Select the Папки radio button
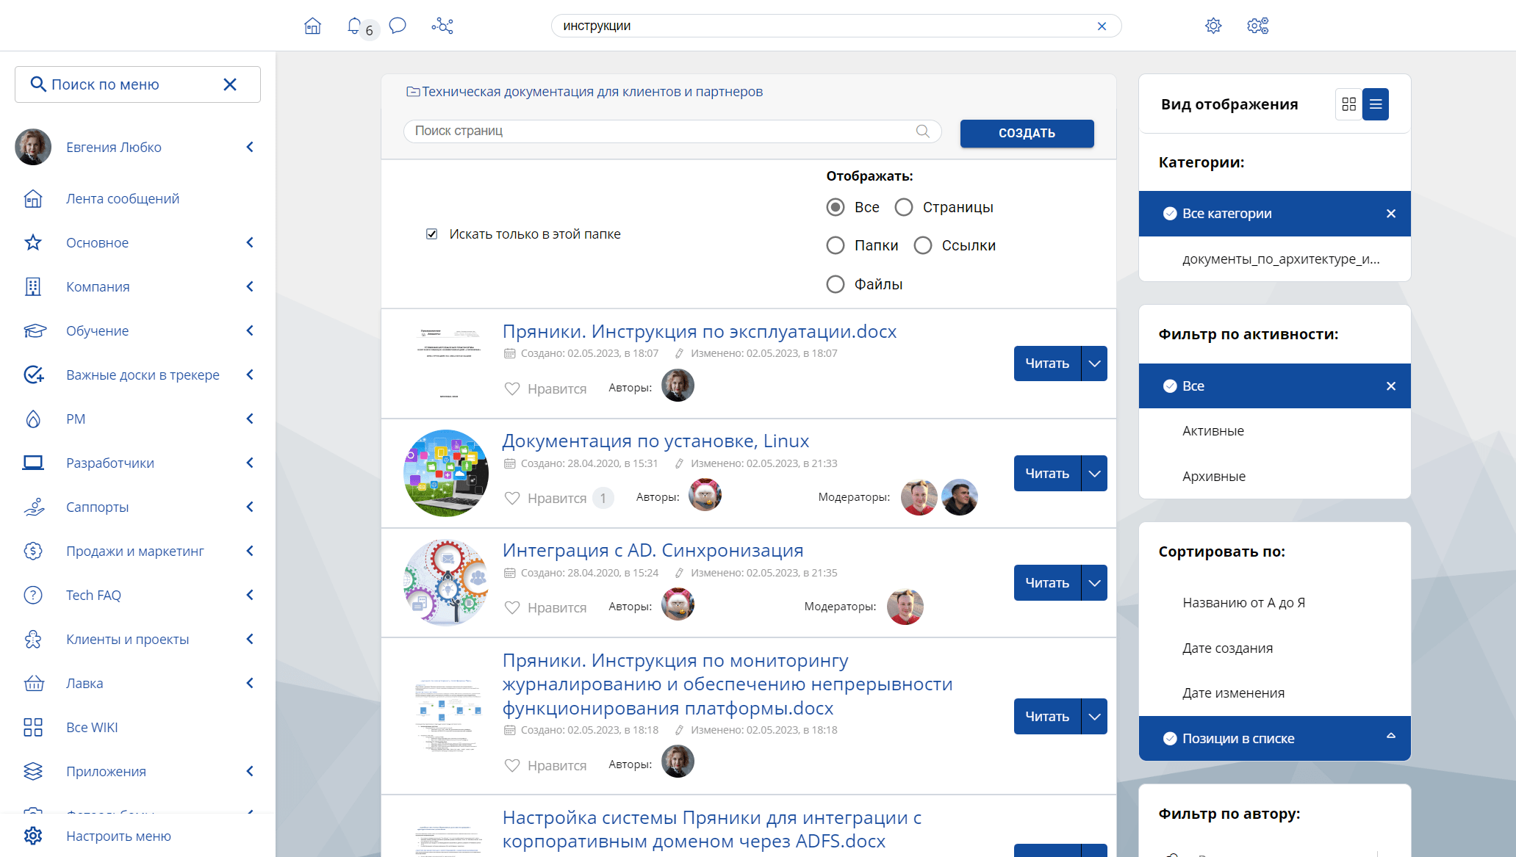 [x=836, y=245]
